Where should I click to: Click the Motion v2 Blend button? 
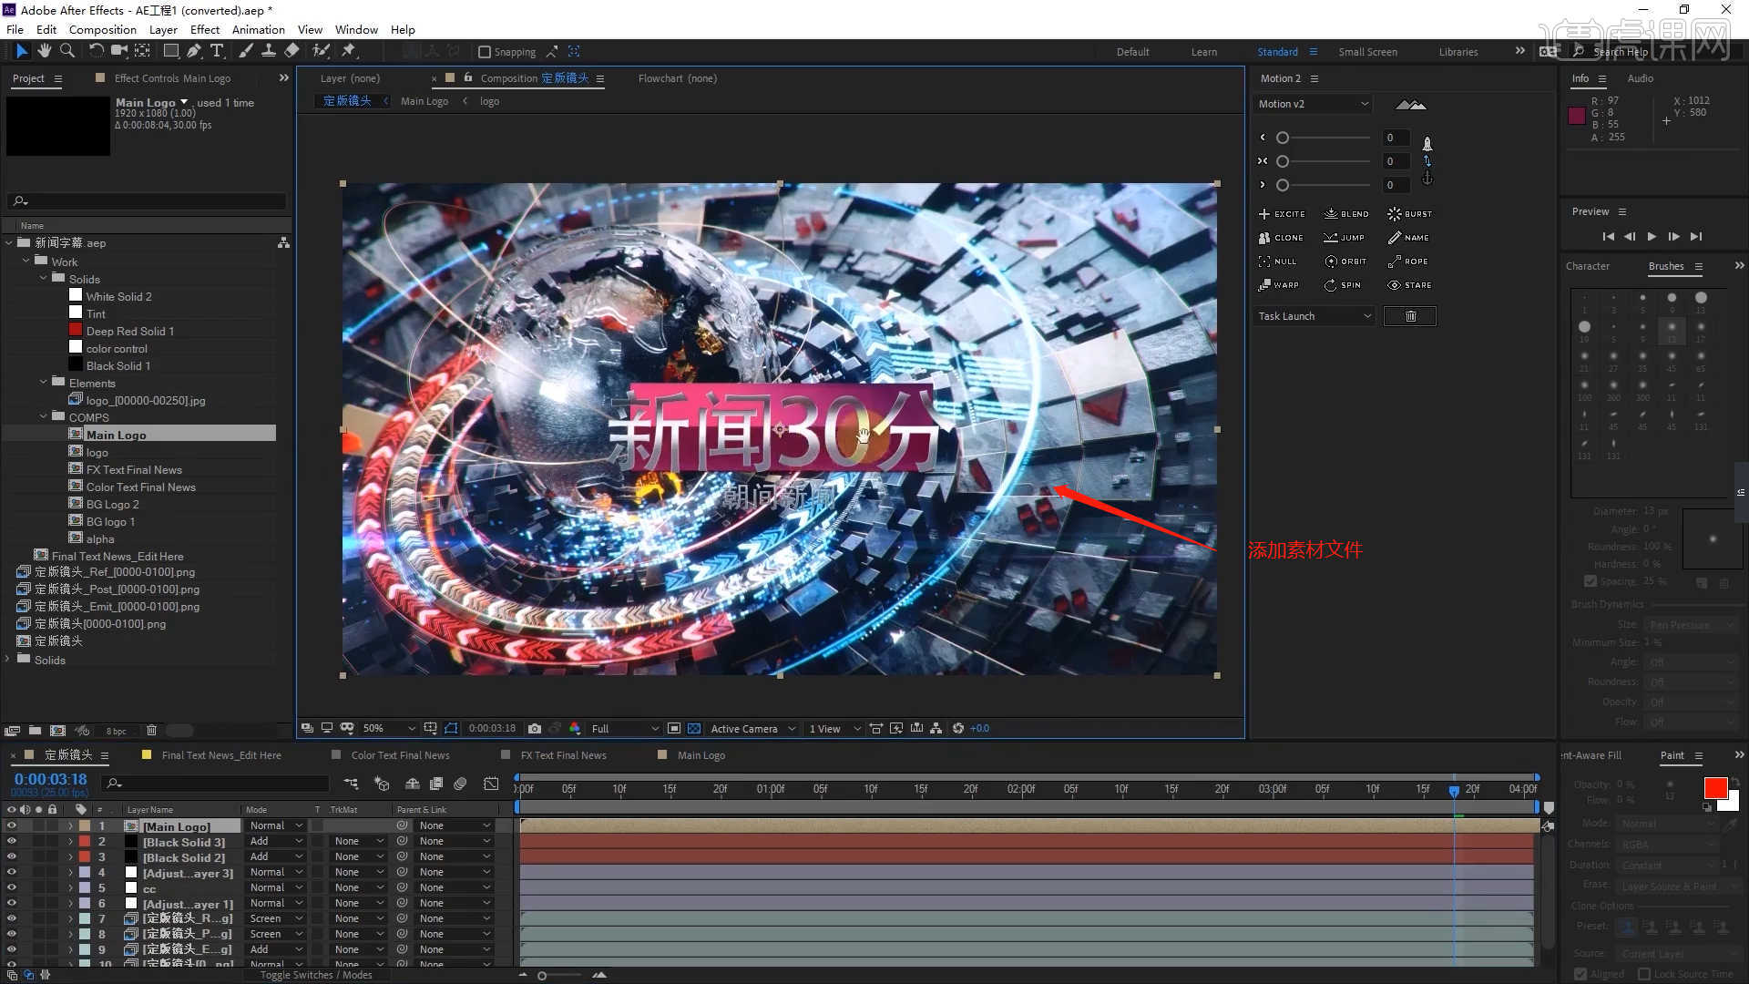[1346, 214]
